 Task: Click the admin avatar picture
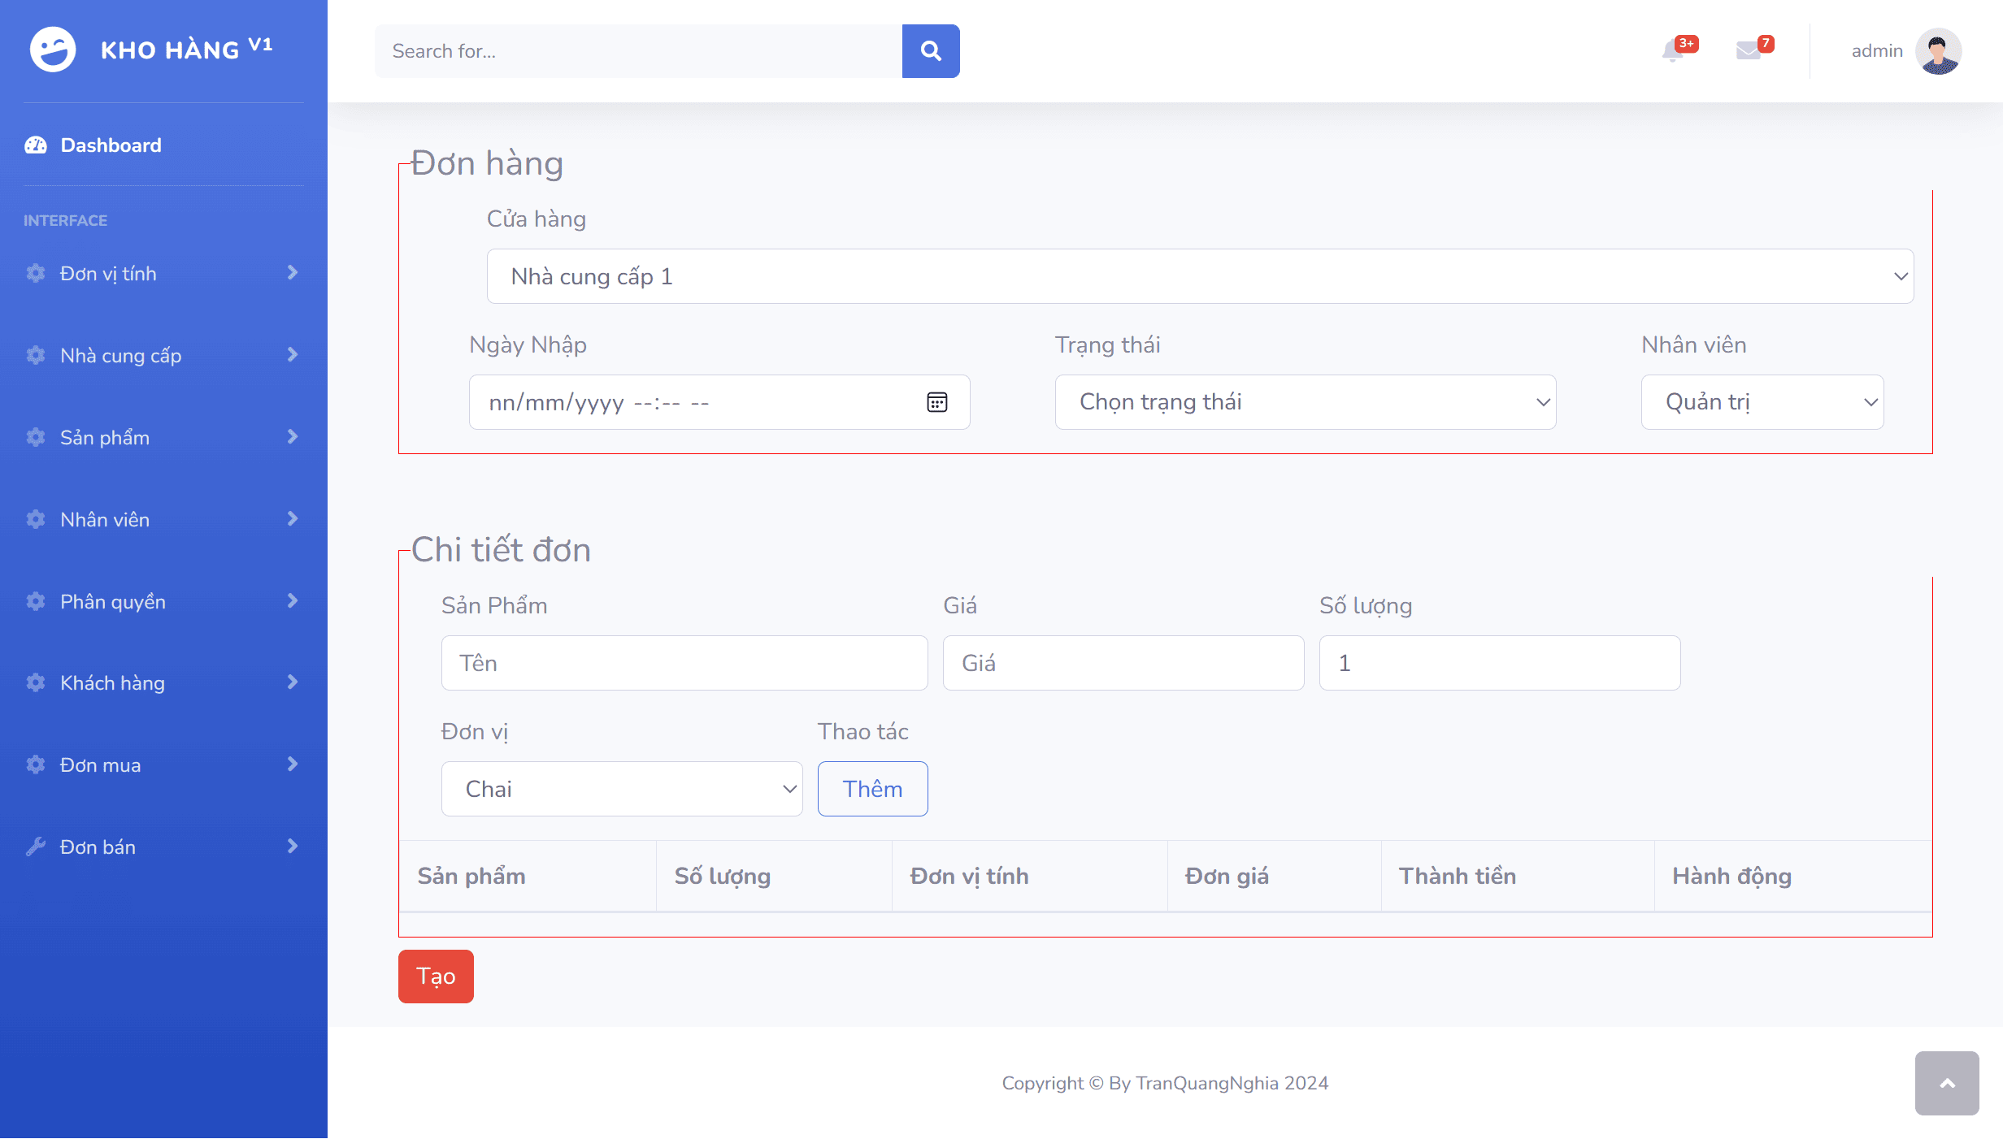(1939, 51)
